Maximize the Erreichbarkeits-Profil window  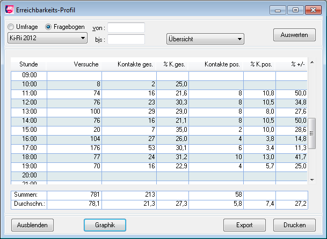click(x=295, y=10)
